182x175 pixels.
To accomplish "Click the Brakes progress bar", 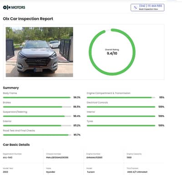I will pos(37,107).
